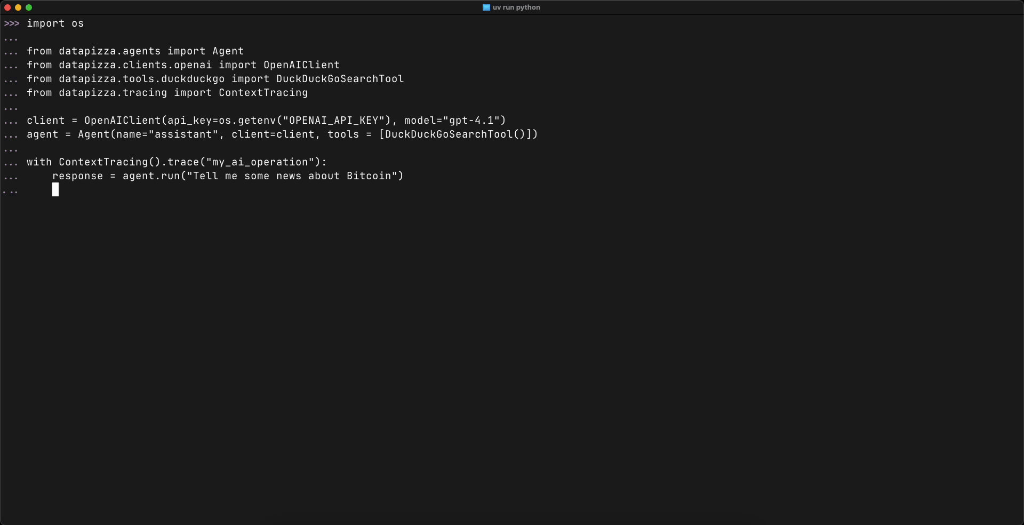This screenshot has height=525, width=1024.
Task: Click the >>> Python prompt
Action: coord(12,23)
